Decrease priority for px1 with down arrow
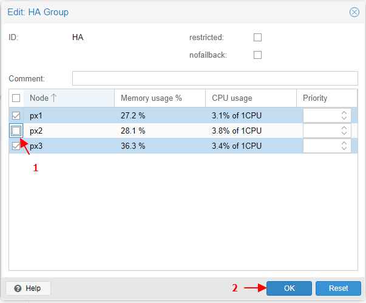This screenshot has width=366, height=303. pyautogui.click(x=344, y=118)
